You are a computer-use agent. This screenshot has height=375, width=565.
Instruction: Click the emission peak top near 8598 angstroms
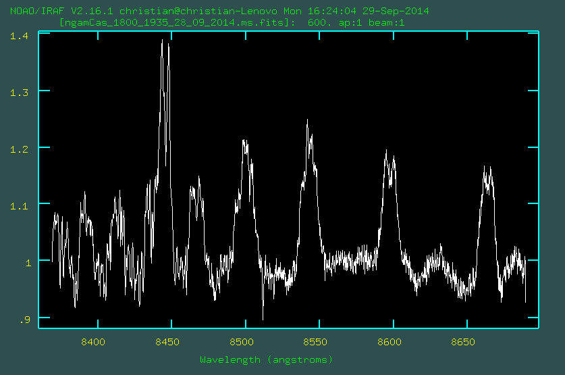click(386, 151)
